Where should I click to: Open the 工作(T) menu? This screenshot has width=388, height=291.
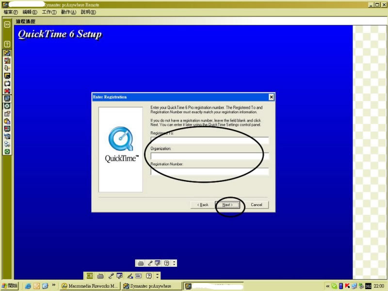click(49, 12)
